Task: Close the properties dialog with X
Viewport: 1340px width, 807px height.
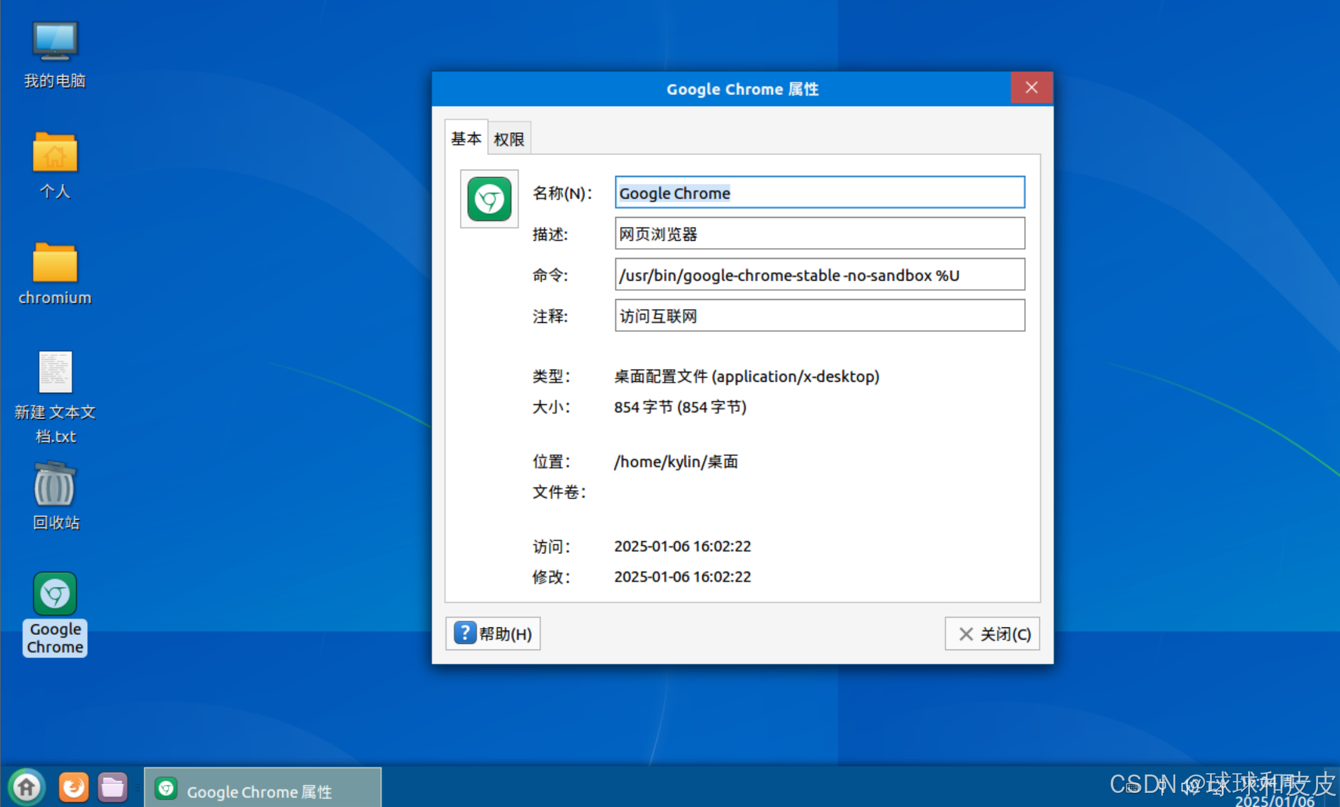Action: (x=1031, y=88)
